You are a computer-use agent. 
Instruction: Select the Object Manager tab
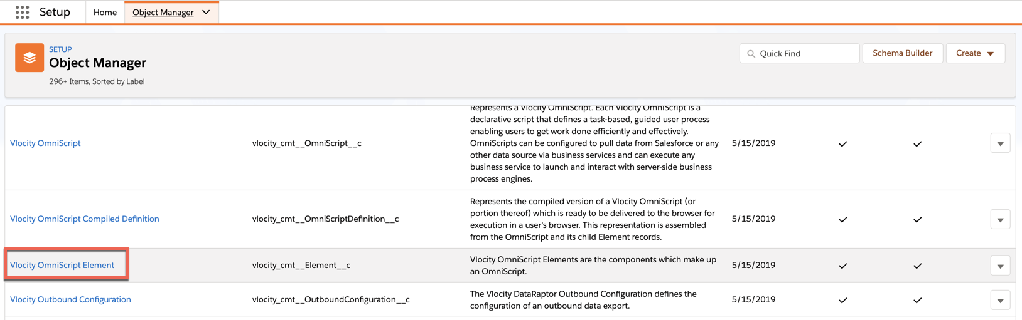click(163, 12)
